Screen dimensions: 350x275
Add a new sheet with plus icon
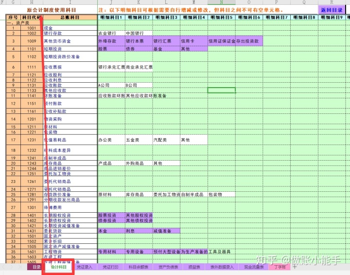[295, 267]
